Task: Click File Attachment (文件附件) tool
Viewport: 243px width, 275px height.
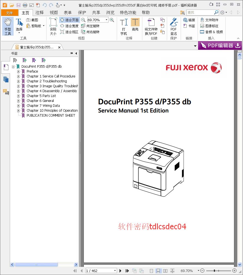Action: click(x=210, y=20)
